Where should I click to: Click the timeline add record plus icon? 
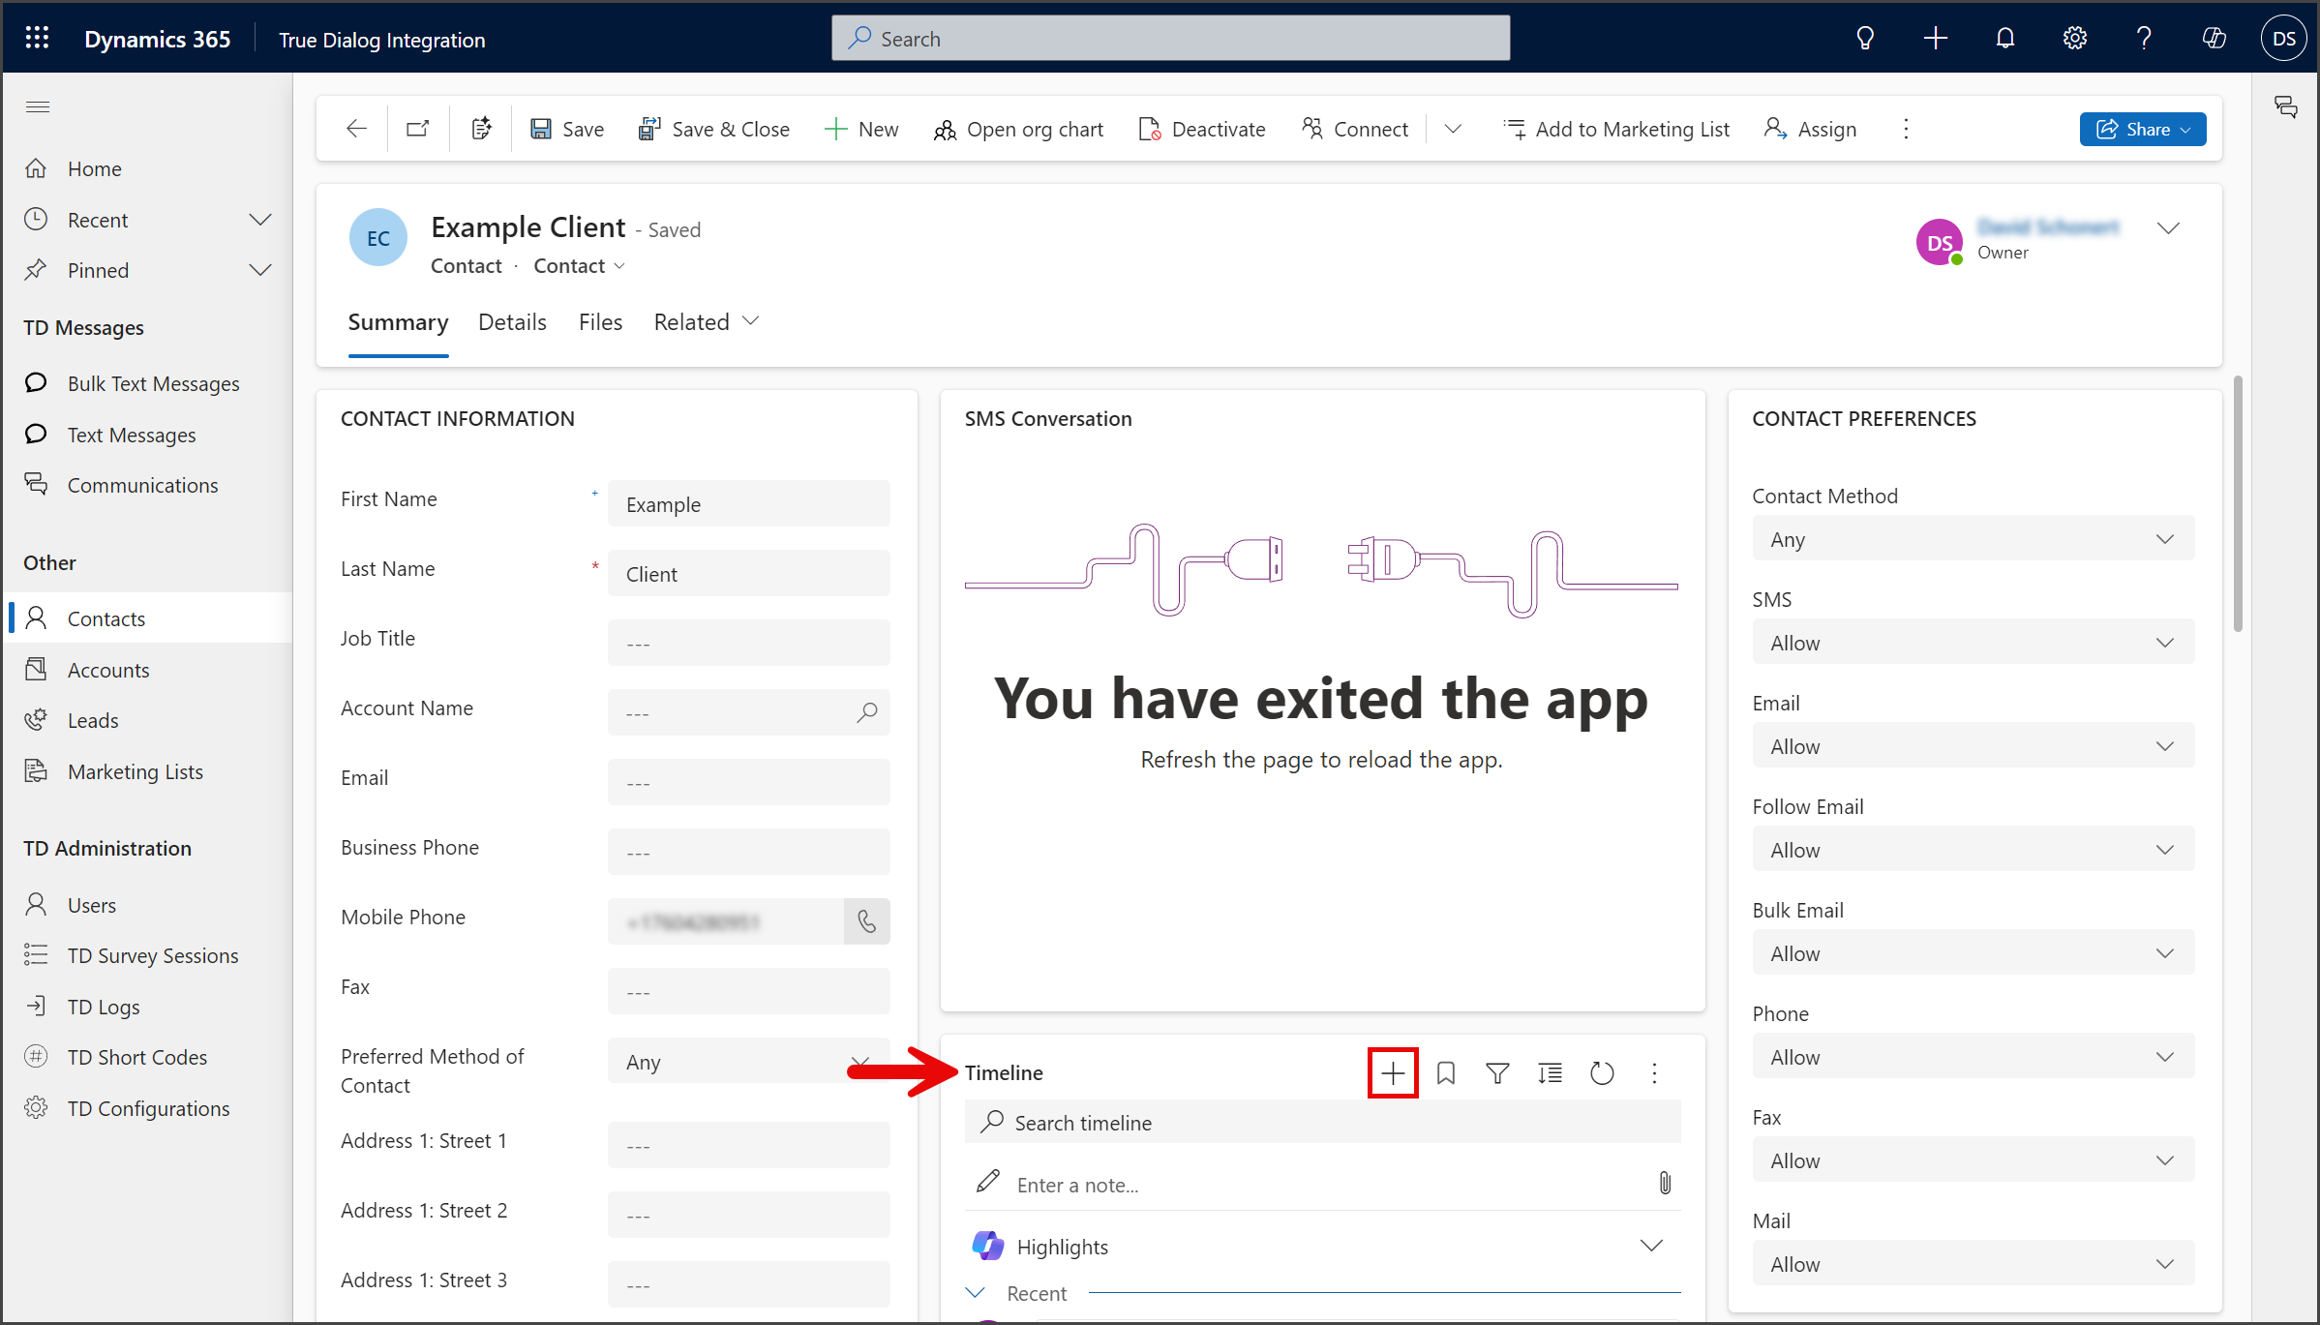tap(1393, 1072)
